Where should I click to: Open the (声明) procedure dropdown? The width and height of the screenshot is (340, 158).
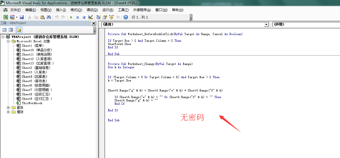coord(306,24)
